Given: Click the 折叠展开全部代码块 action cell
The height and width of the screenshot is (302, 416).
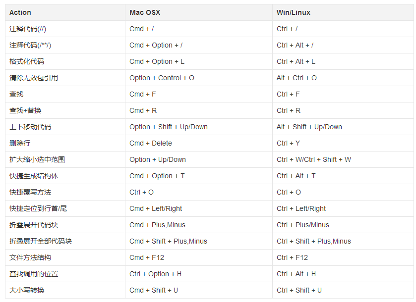Looking at the screenshot, I should [x=65, y=241].
